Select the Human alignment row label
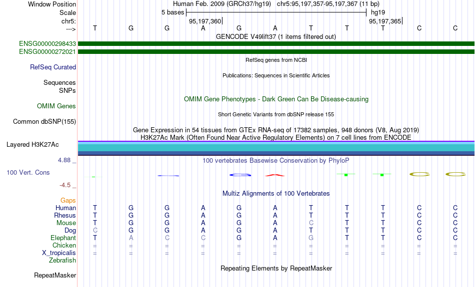Viewport: 475px width, 287px height. (x=65, y=208)
